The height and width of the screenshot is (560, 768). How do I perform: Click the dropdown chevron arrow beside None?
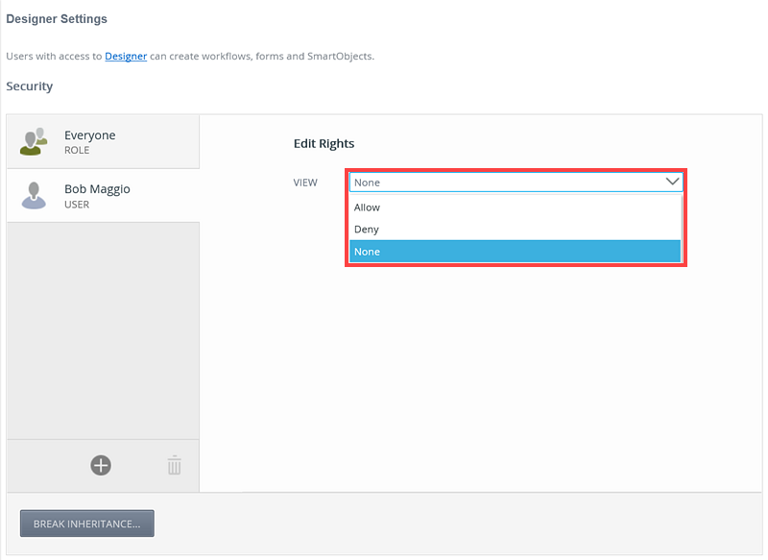[672, 181]
